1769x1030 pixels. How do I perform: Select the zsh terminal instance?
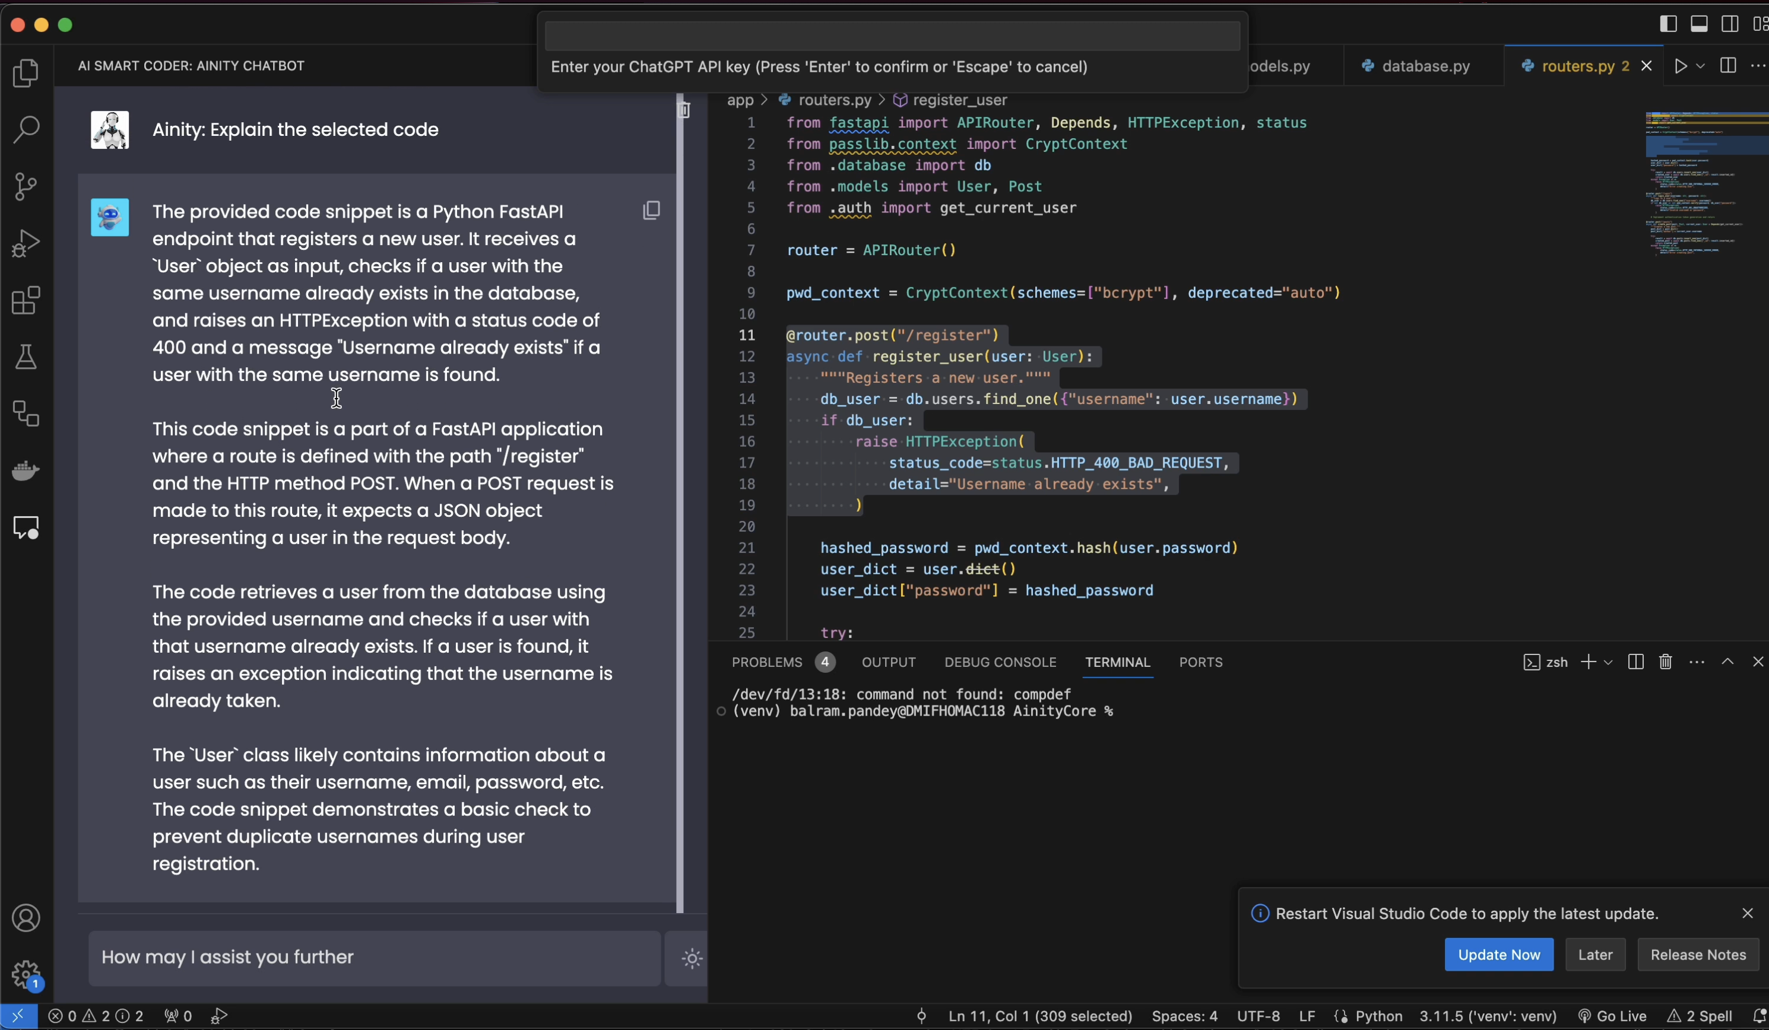[1546, 662]
